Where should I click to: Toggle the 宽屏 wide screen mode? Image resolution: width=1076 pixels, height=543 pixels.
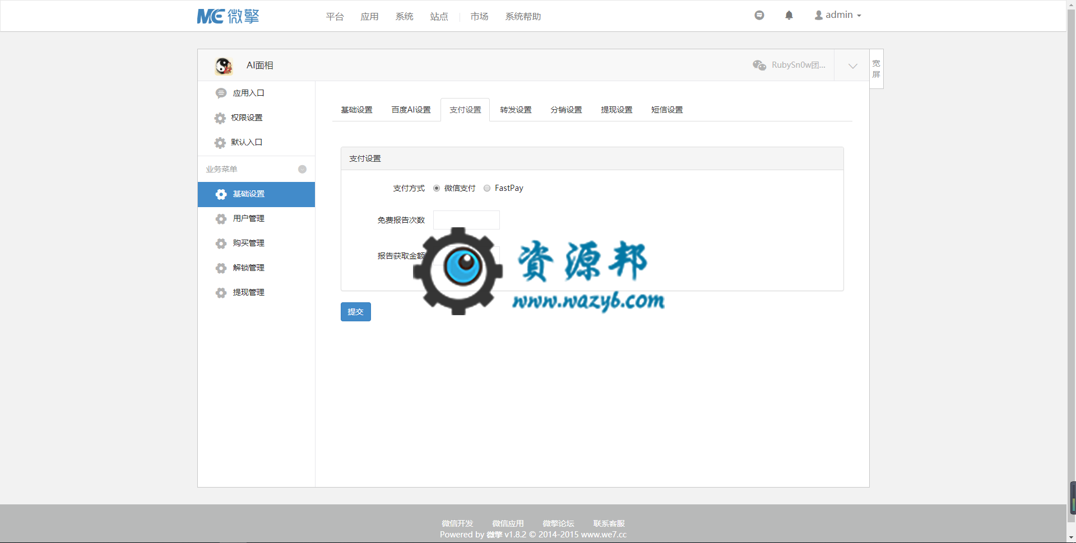coord(876,69)
